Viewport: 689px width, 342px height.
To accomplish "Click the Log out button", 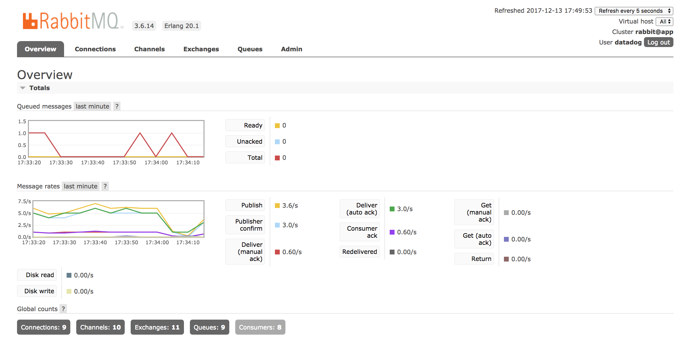I will [658, 42].
